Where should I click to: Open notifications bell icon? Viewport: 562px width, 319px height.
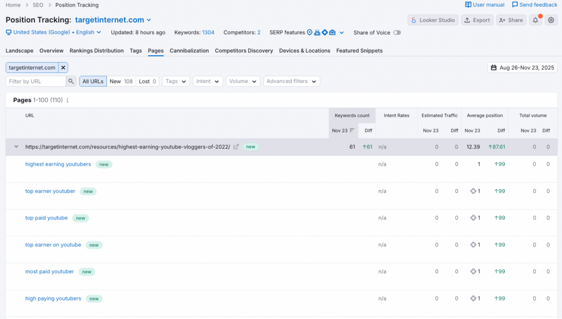point(535,20)
